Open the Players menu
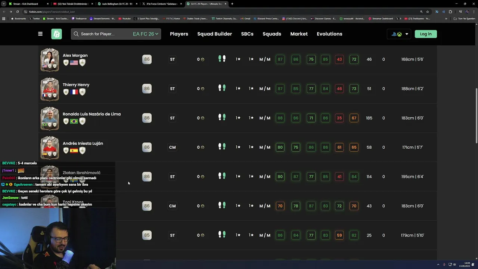This screenshot has height=269, width=478. coord(179,34)
